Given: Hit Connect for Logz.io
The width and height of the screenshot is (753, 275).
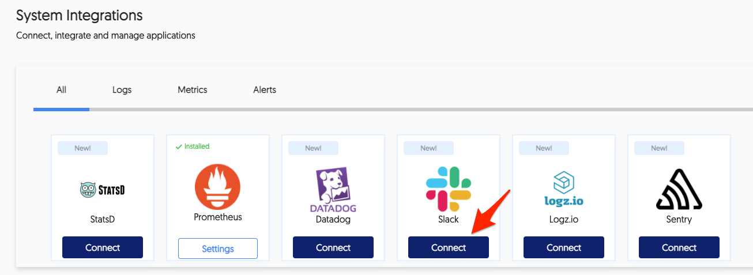Looking at the screenshot, I should (564, 247).
